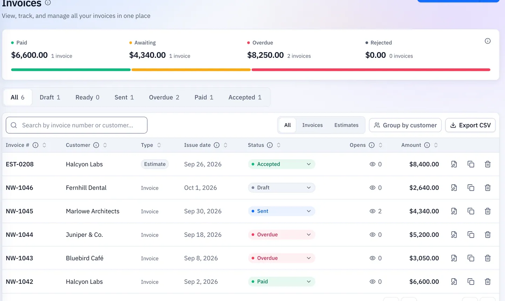
Task: Click info icon beside Invoice # header
Action: click(x=35, y=145)
